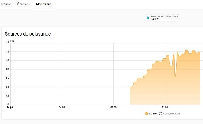Enable the Consommation legend circle
The height and width of the screenshot is (124, 203).
[x=161, y=113]
